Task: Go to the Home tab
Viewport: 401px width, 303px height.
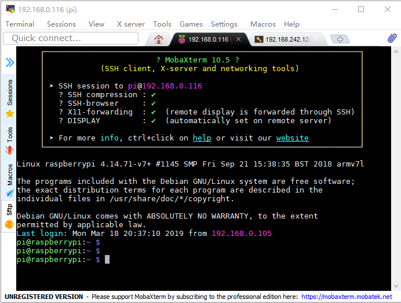Action: [x=159, y=39]
